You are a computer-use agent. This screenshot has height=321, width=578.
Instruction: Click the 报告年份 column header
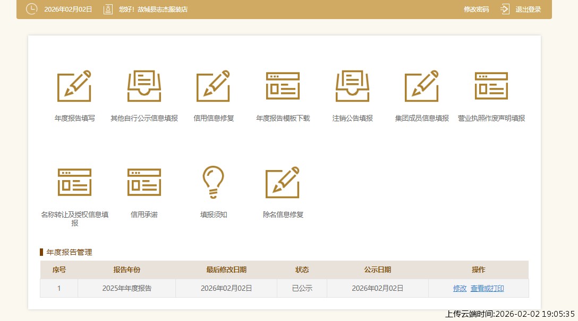(x=126, y=270)
